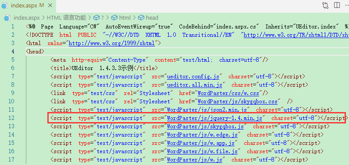
Task: Open the w3.org xhtml1 DTD link on line 2
Action: point(296,35)
